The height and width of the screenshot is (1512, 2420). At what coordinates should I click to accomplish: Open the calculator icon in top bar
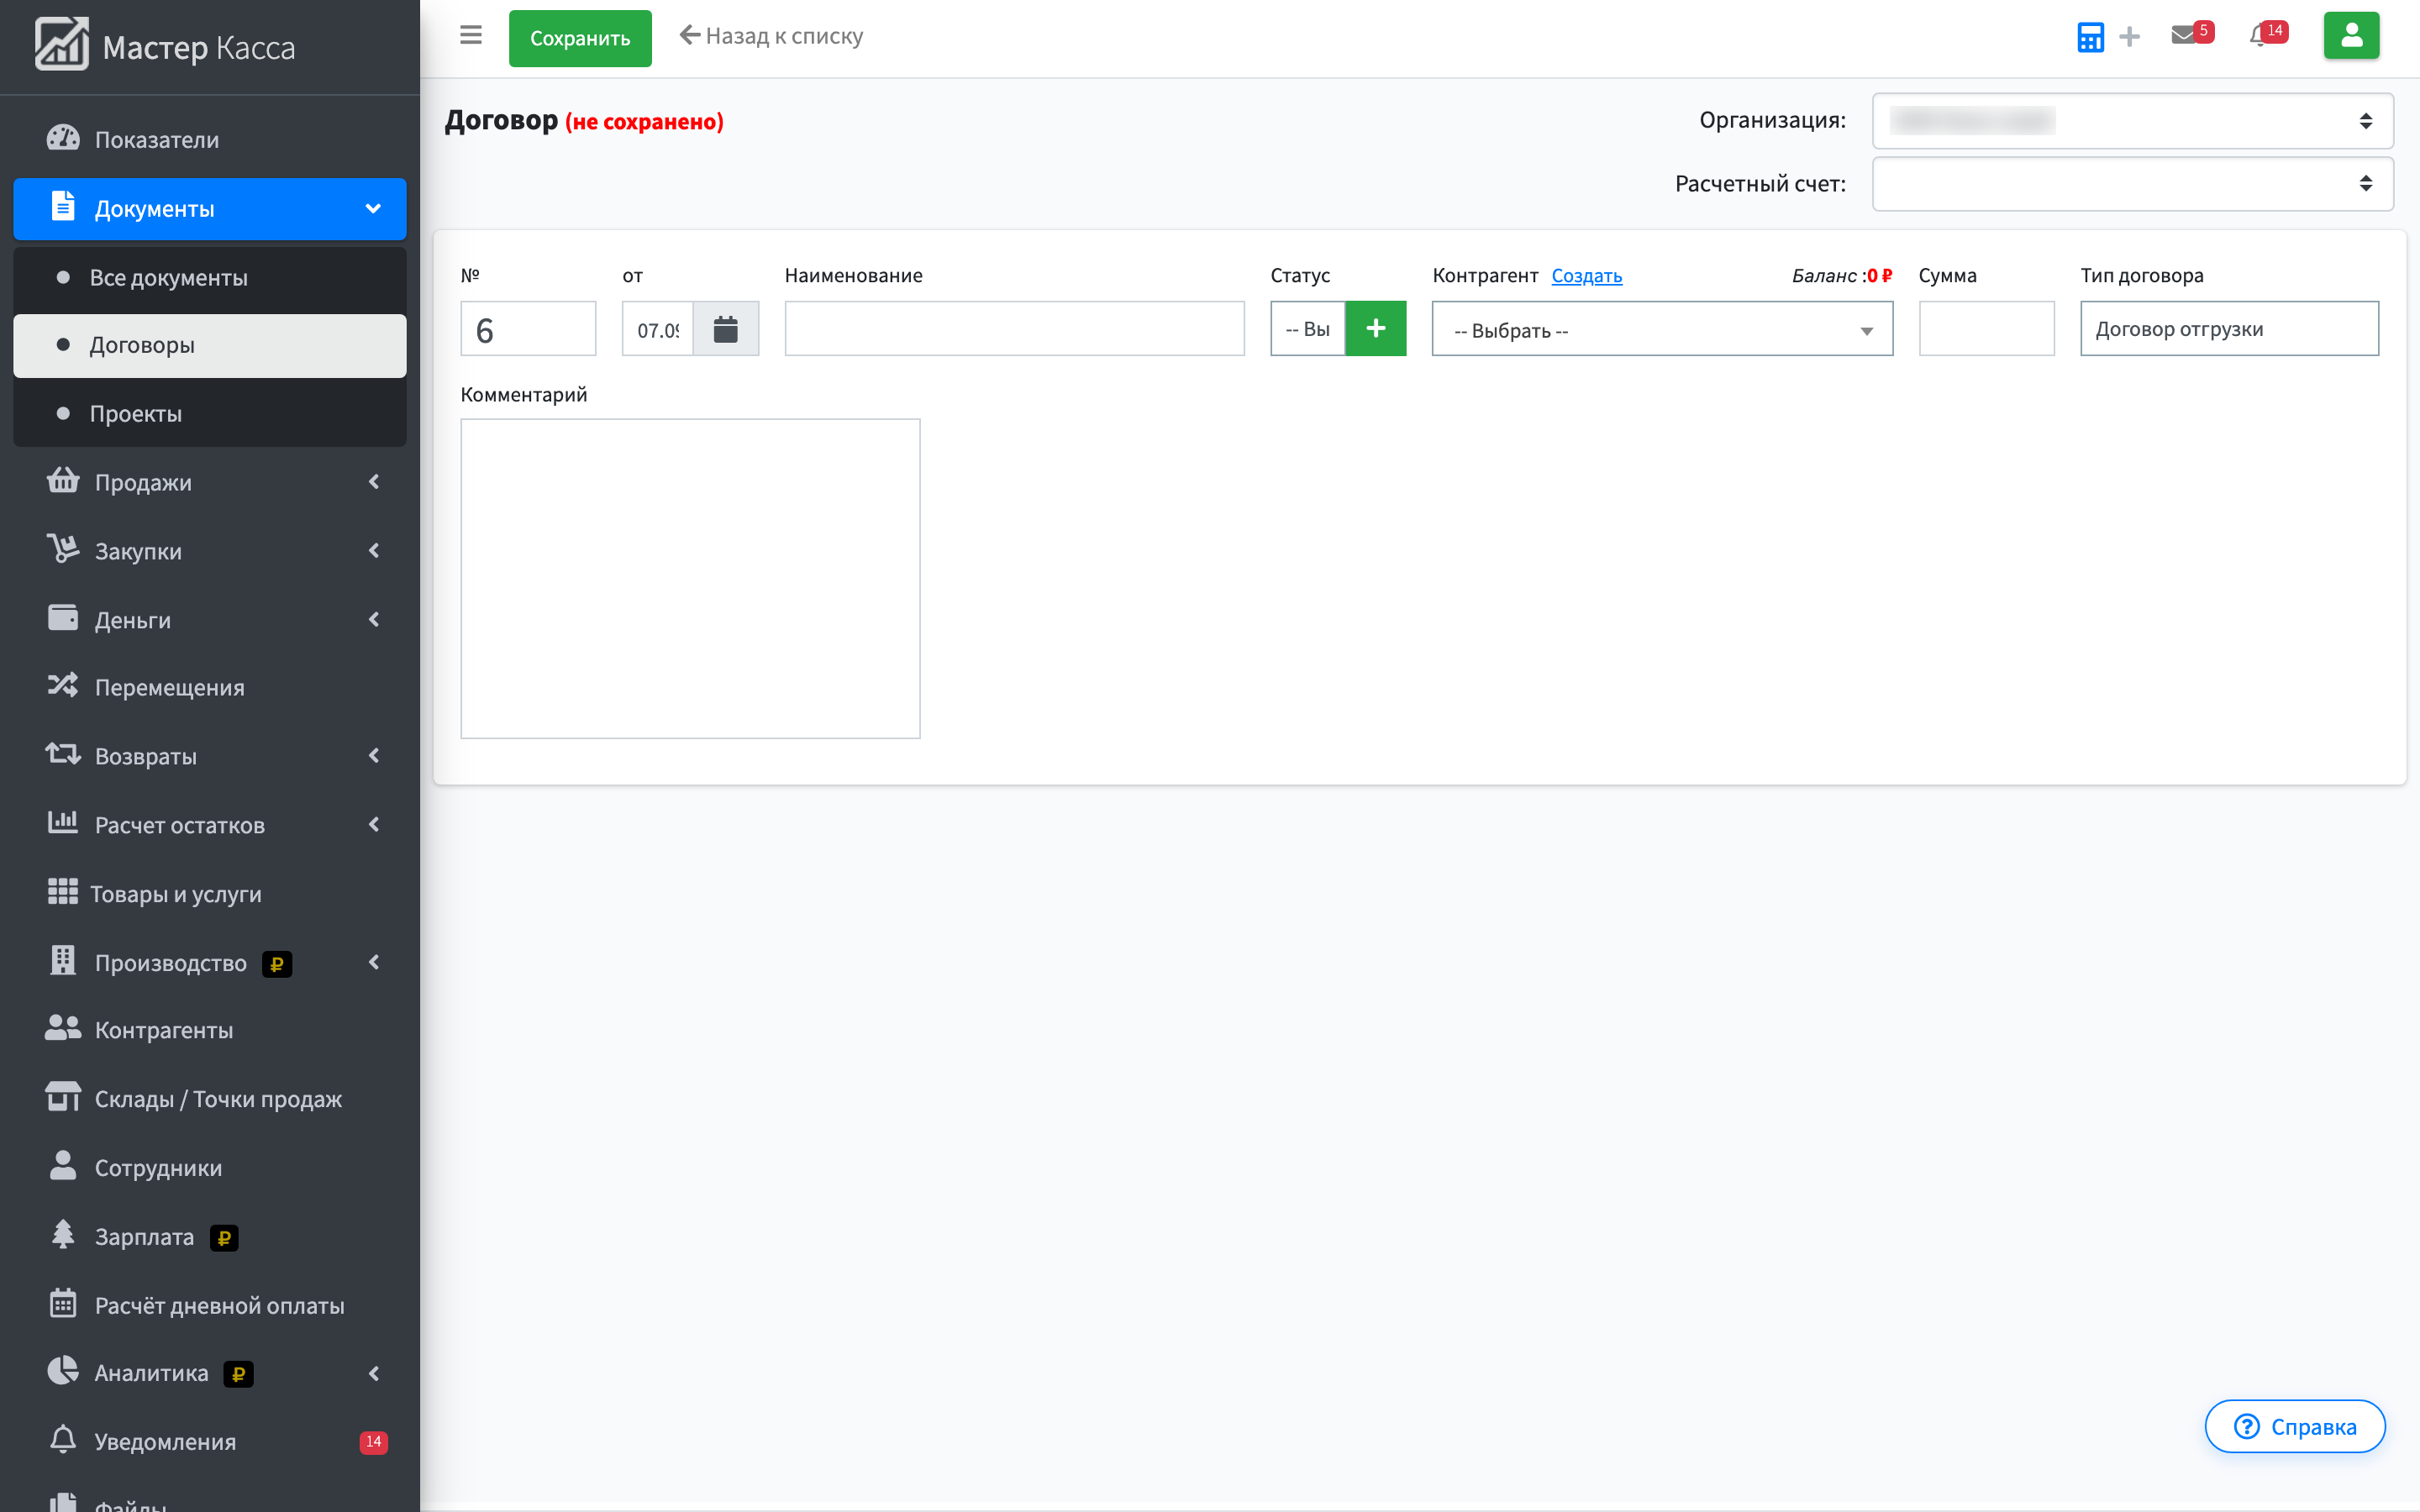tap(2090, 37)
